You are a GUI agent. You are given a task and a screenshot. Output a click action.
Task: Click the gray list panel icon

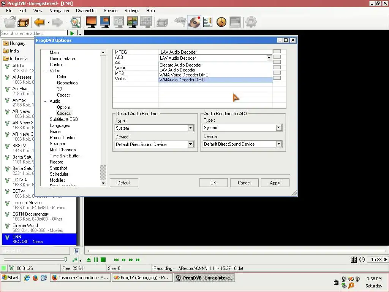[235, 22]
